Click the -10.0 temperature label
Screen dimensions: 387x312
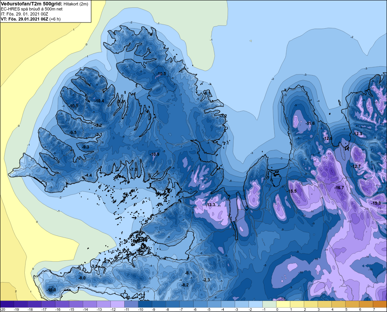tap(51, 290)
